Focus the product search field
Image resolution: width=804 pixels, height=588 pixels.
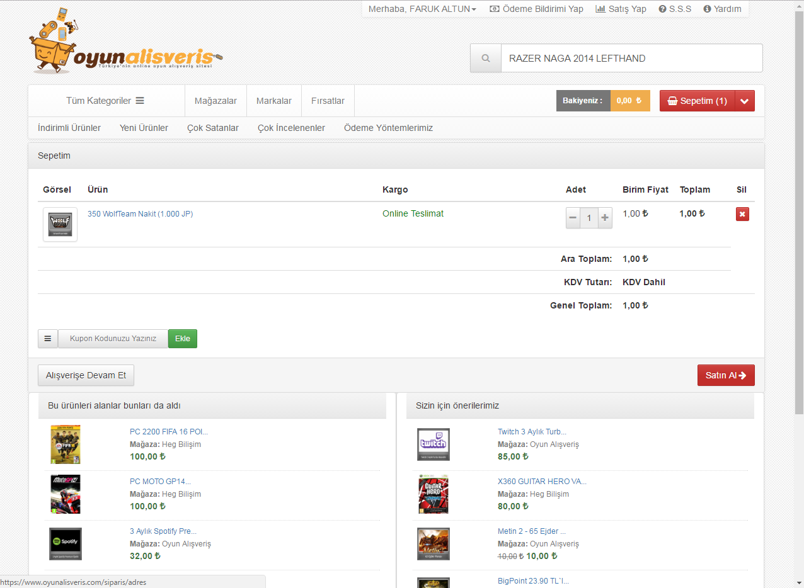click(x=631, y=58)
